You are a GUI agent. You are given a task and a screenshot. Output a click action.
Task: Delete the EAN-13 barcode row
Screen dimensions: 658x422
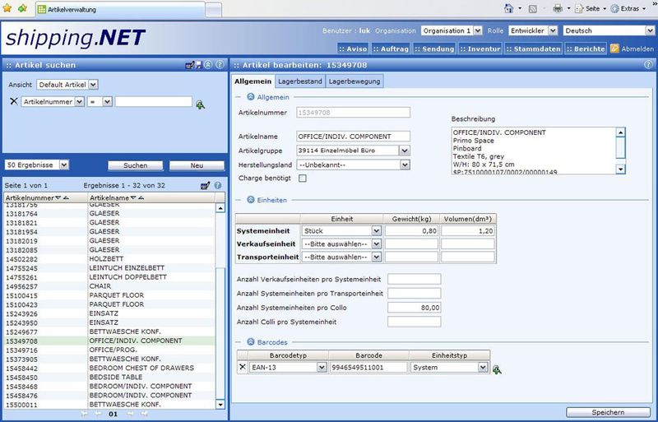pos(242,368)
